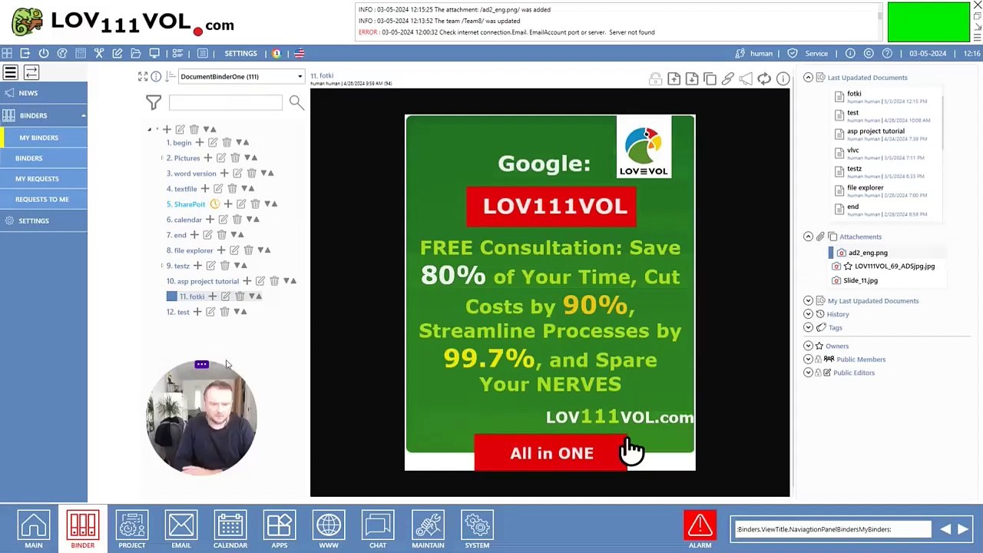
Task: Click the copy document icon above preview
Action: point(710,78)
